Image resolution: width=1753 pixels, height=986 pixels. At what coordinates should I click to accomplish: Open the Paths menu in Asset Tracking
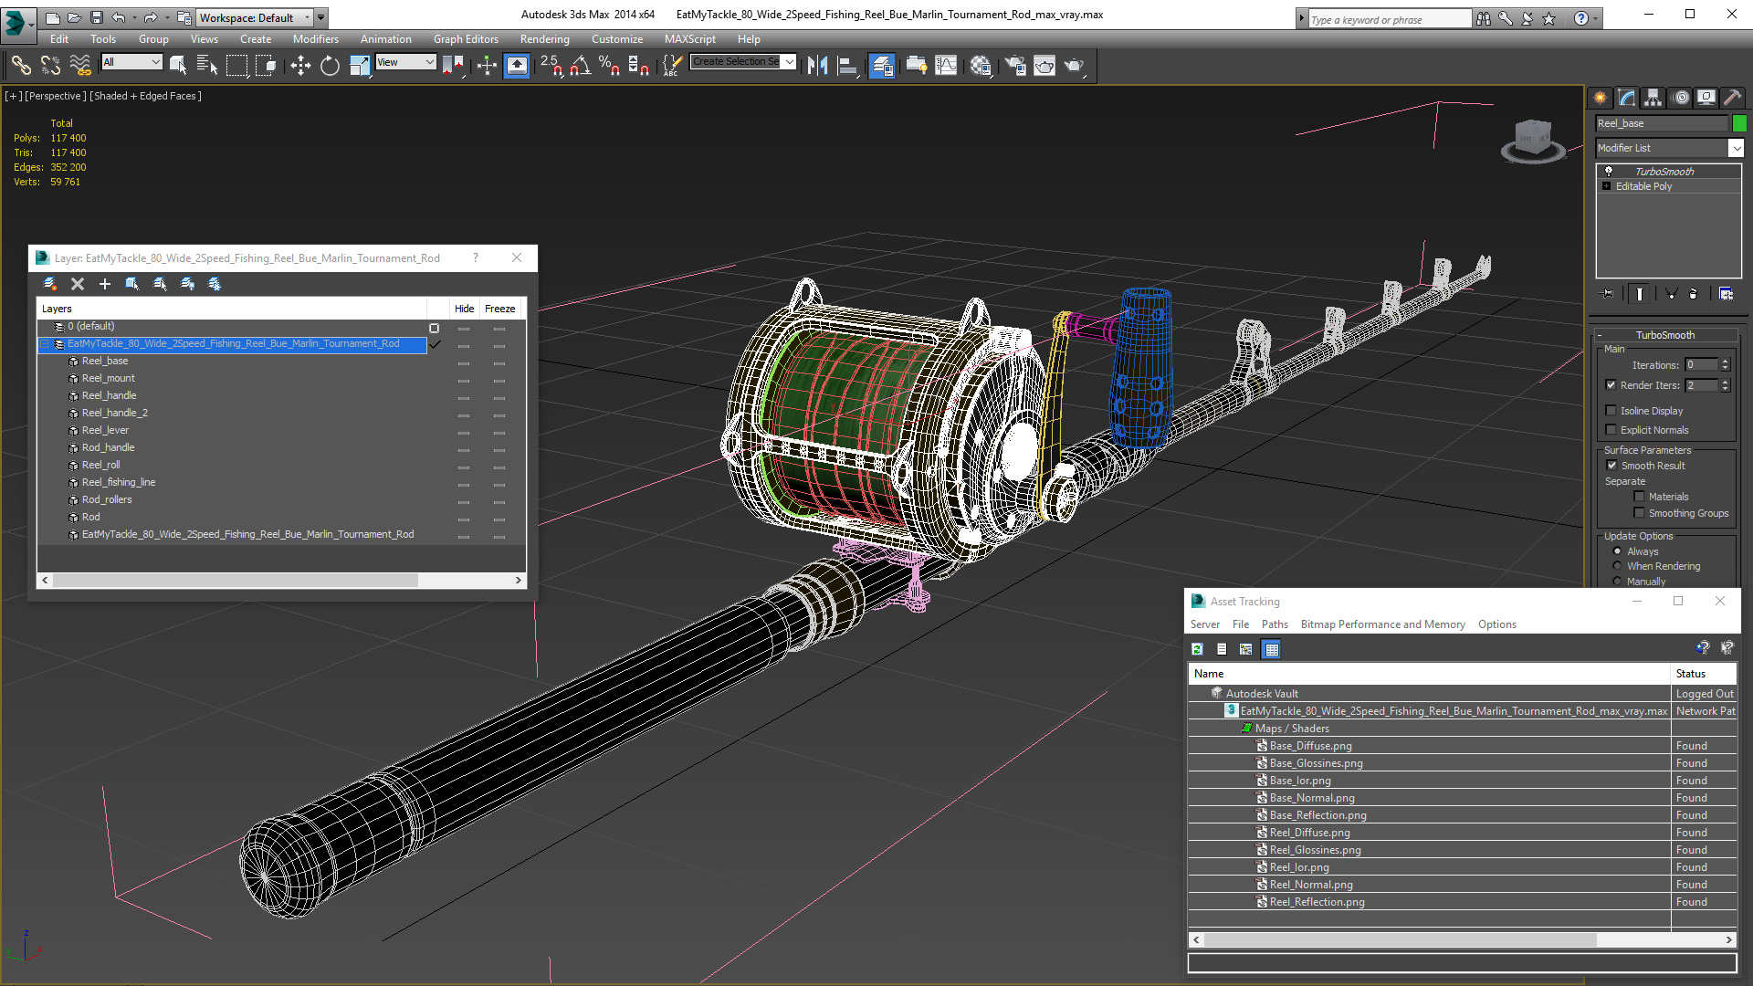tap(1275, 624)
